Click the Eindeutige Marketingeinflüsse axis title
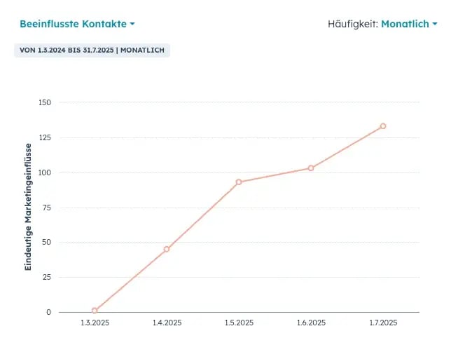451x352 pixels. click(29, 207)
